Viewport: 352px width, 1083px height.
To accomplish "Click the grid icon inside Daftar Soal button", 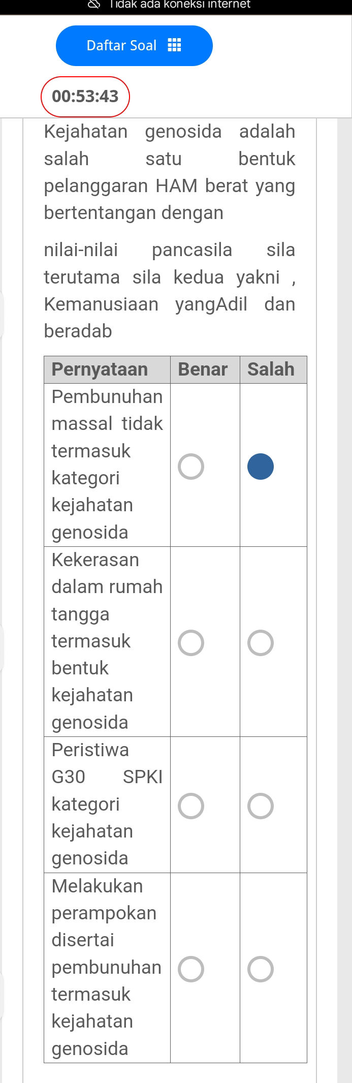I will 175,45.
